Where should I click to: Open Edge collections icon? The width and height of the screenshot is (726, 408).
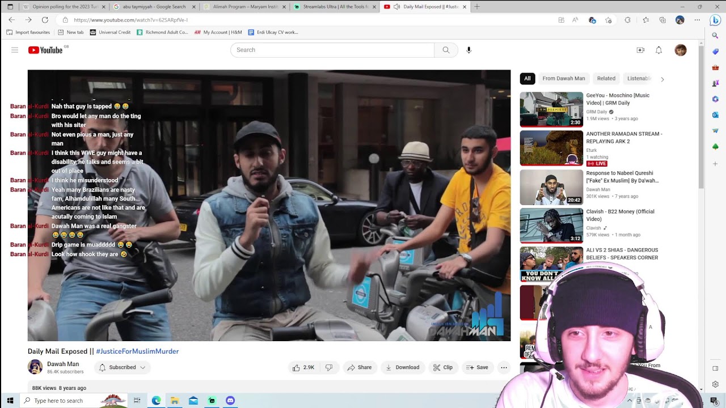662,20
